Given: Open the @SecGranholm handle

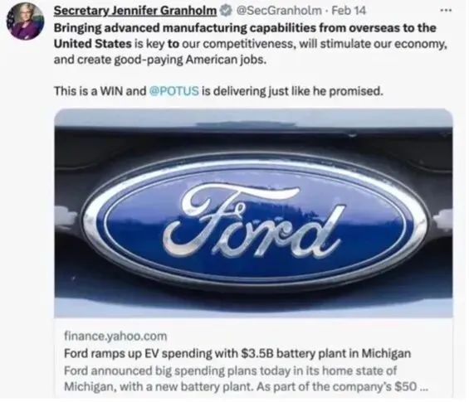Looking at the screenshot, I should click(278, 11).
